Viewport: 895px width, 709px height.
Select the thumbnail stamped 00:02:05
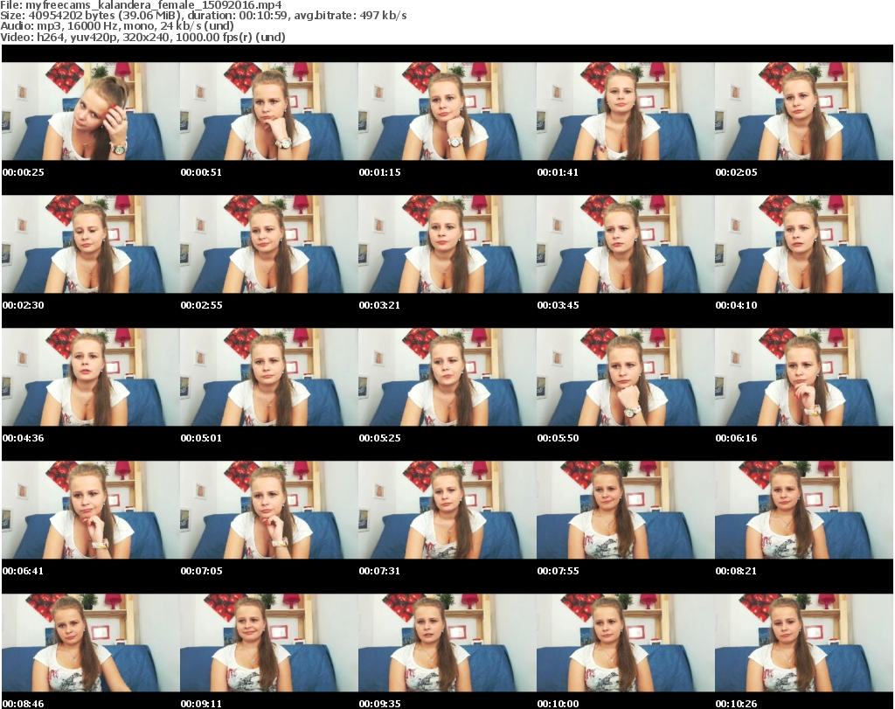point(804,111)
